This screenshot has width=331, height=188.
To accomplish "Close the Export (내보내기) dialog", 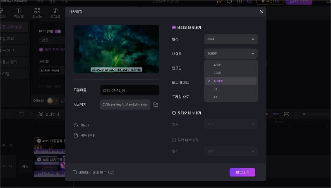I will tap(261, 12).
